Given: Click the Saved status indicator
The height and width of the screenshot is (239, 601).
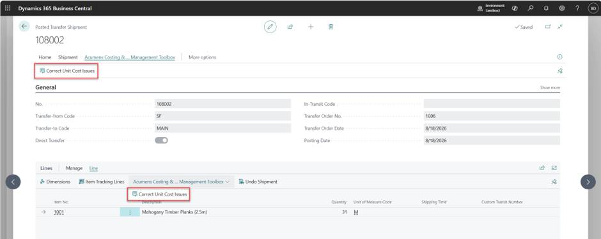Looking at the screenshot, I should 524,27.
